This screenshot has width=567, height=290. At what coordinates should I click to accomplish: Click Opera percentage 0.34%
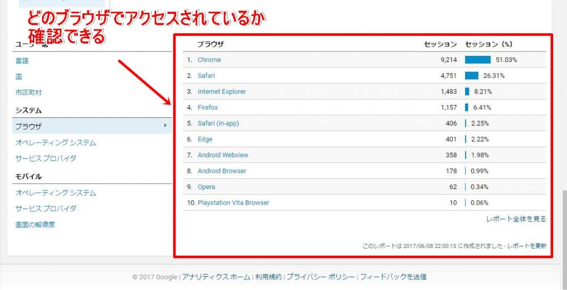[x=480, y=187]
